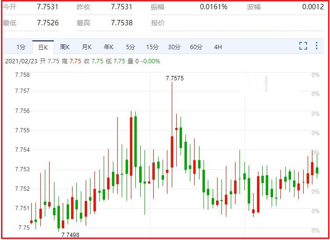The width and height of the screenshot is (330, 240).
Task: Click the 7.756 y-axis label
Action: 22,111
